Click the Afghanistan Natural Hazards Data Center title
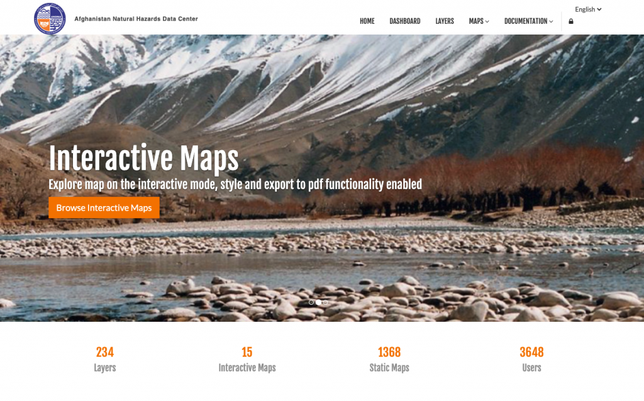644x401 pixels. (x=136, y=19)
